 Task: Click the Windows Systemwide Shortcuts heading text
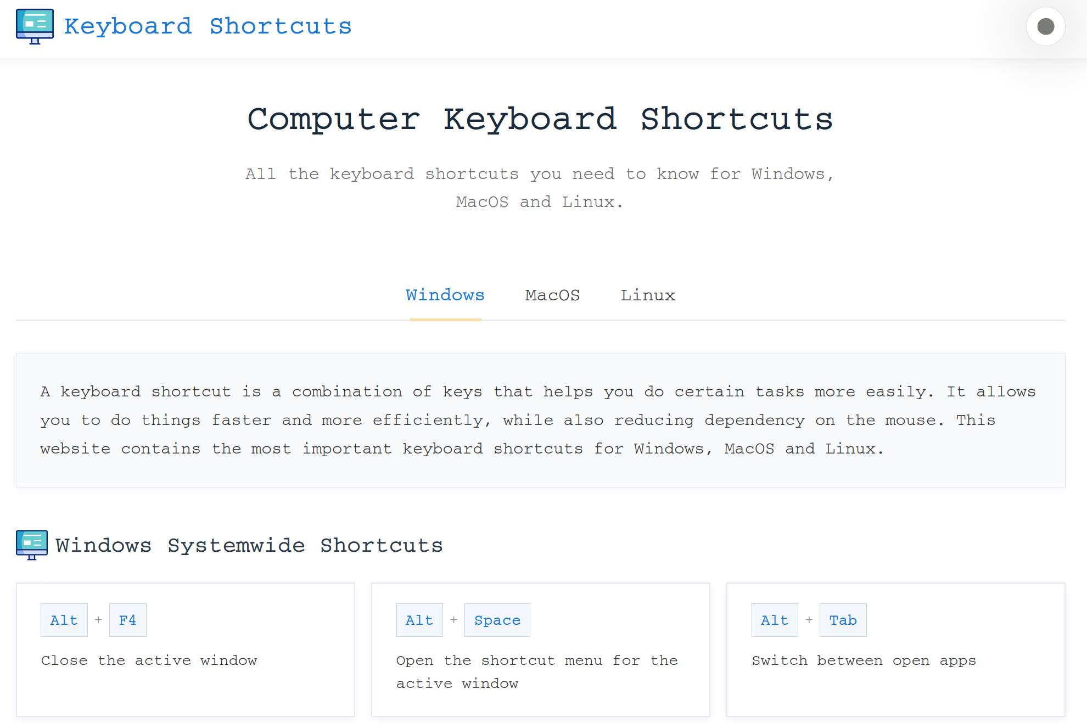point(249,545)
